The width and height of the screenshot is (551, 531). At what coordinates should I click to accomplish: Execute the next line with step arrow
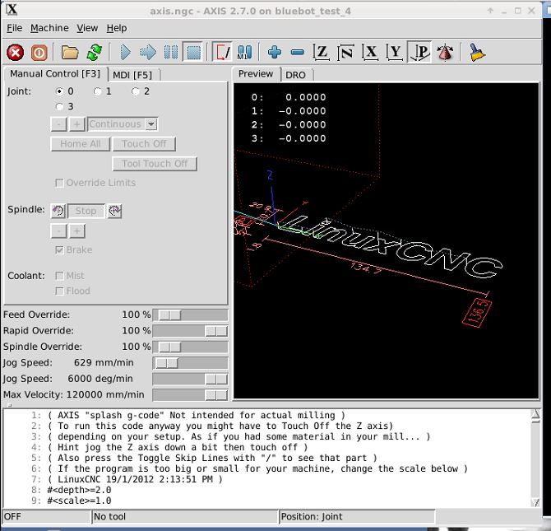[147, 53]
